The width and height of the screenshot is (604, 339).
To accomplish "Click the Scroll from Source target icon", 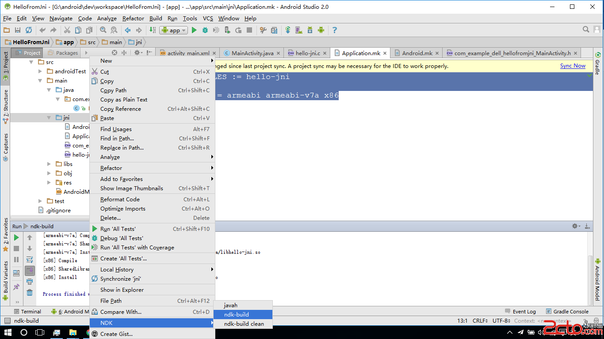I will (115, 53).
